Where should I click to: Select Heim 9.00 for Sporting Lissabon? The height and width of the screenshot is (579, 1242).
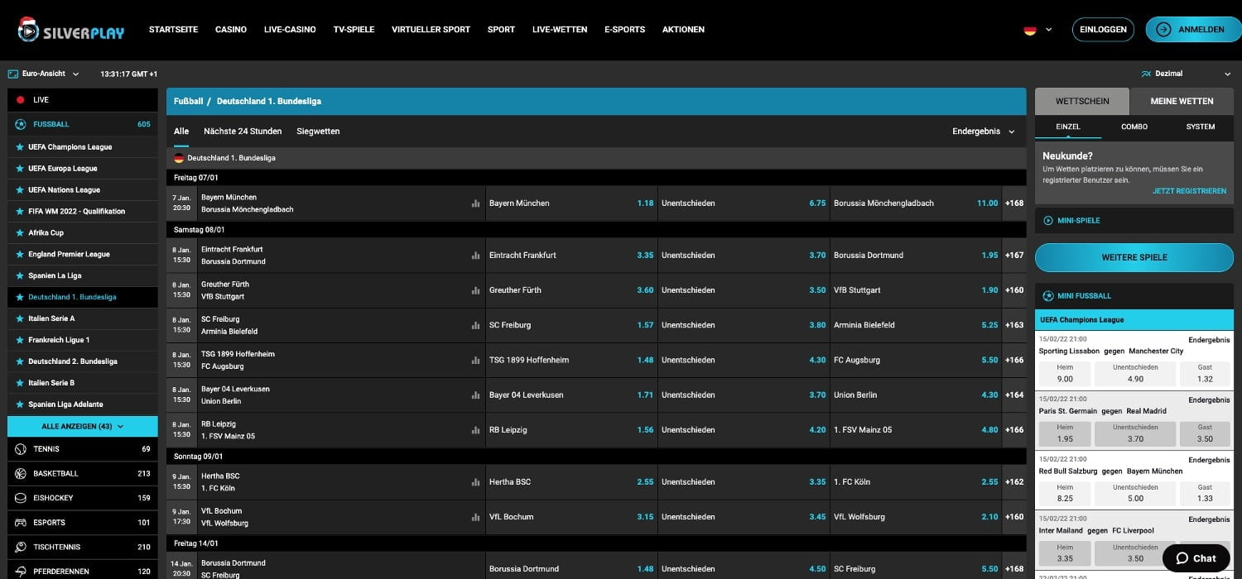(x=1065, y=373)
